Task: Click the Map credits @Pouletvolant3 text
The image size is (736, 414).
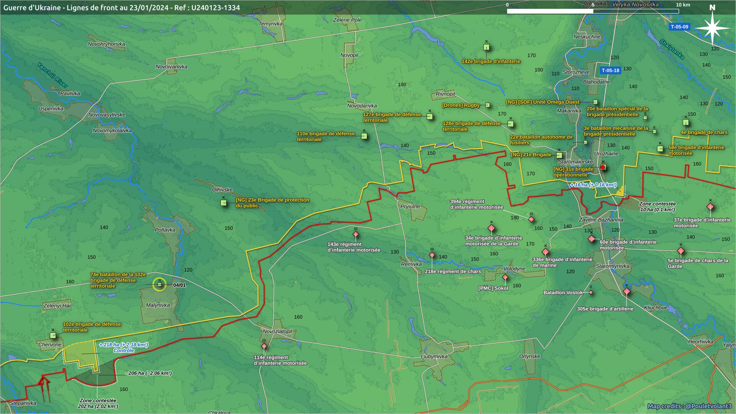Action: pos(690,406)
